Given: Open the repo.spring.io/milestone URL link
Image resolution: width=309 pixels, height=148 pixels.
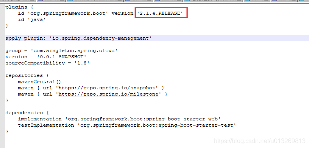Looking at the screenshot, I should pyautogui.click(x=108, y=94).
